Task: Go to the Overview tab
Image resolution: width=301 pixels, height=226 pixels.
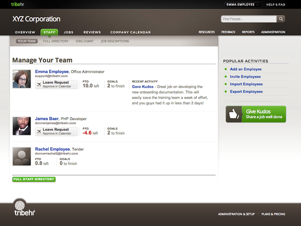Action: pos(25,32)
